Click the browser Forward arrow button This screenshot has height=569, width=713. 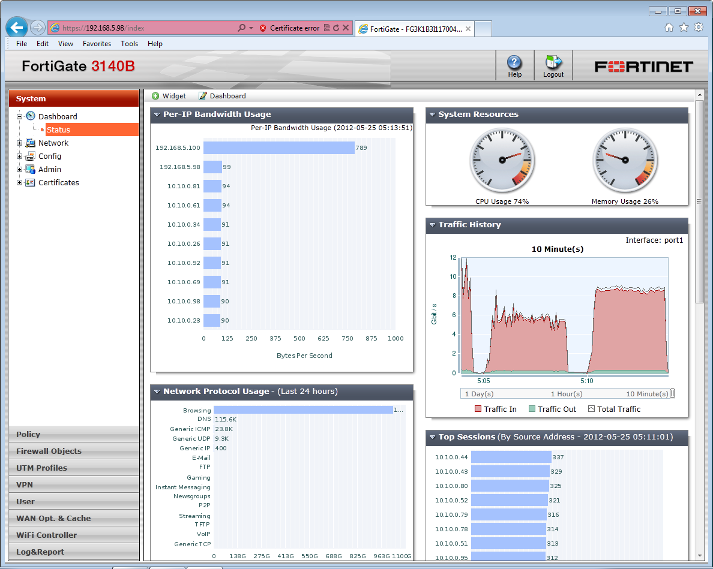pyautogui.click(x=38, y=28)
